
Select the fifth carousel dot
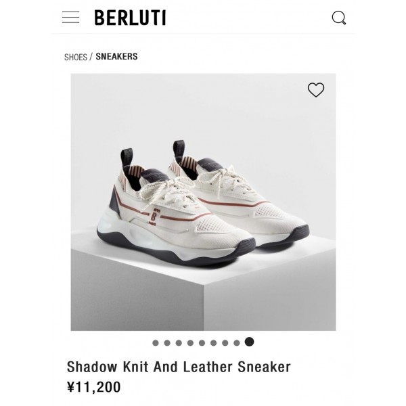202,343
